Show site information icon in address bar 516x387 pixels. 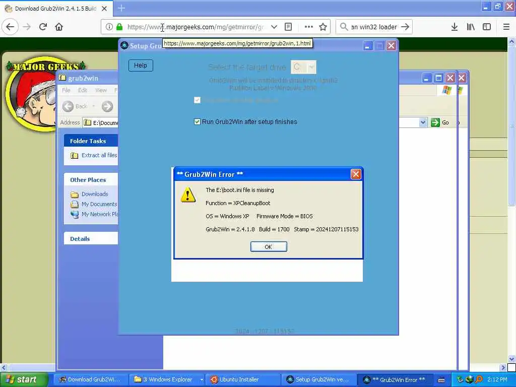[x=109, y=27]
